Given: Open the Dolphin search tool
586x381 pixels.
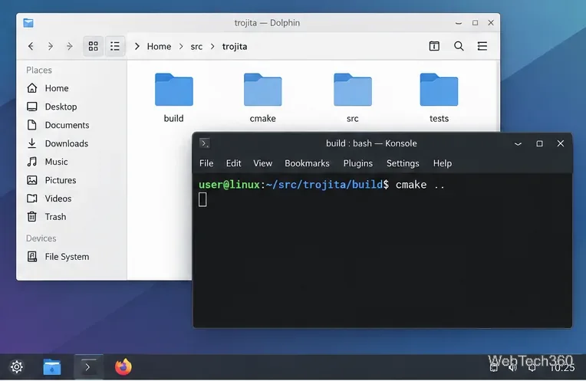Looking at the screenshot, I should tap(459, 46).
